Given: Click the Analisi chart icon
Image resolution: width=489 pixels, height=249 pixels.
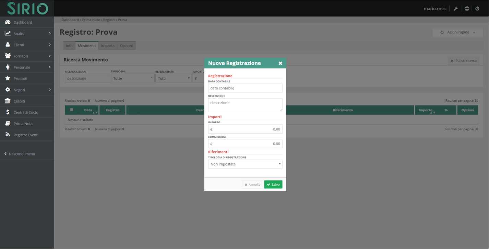Looking at the screenshot, I should 8,34.
